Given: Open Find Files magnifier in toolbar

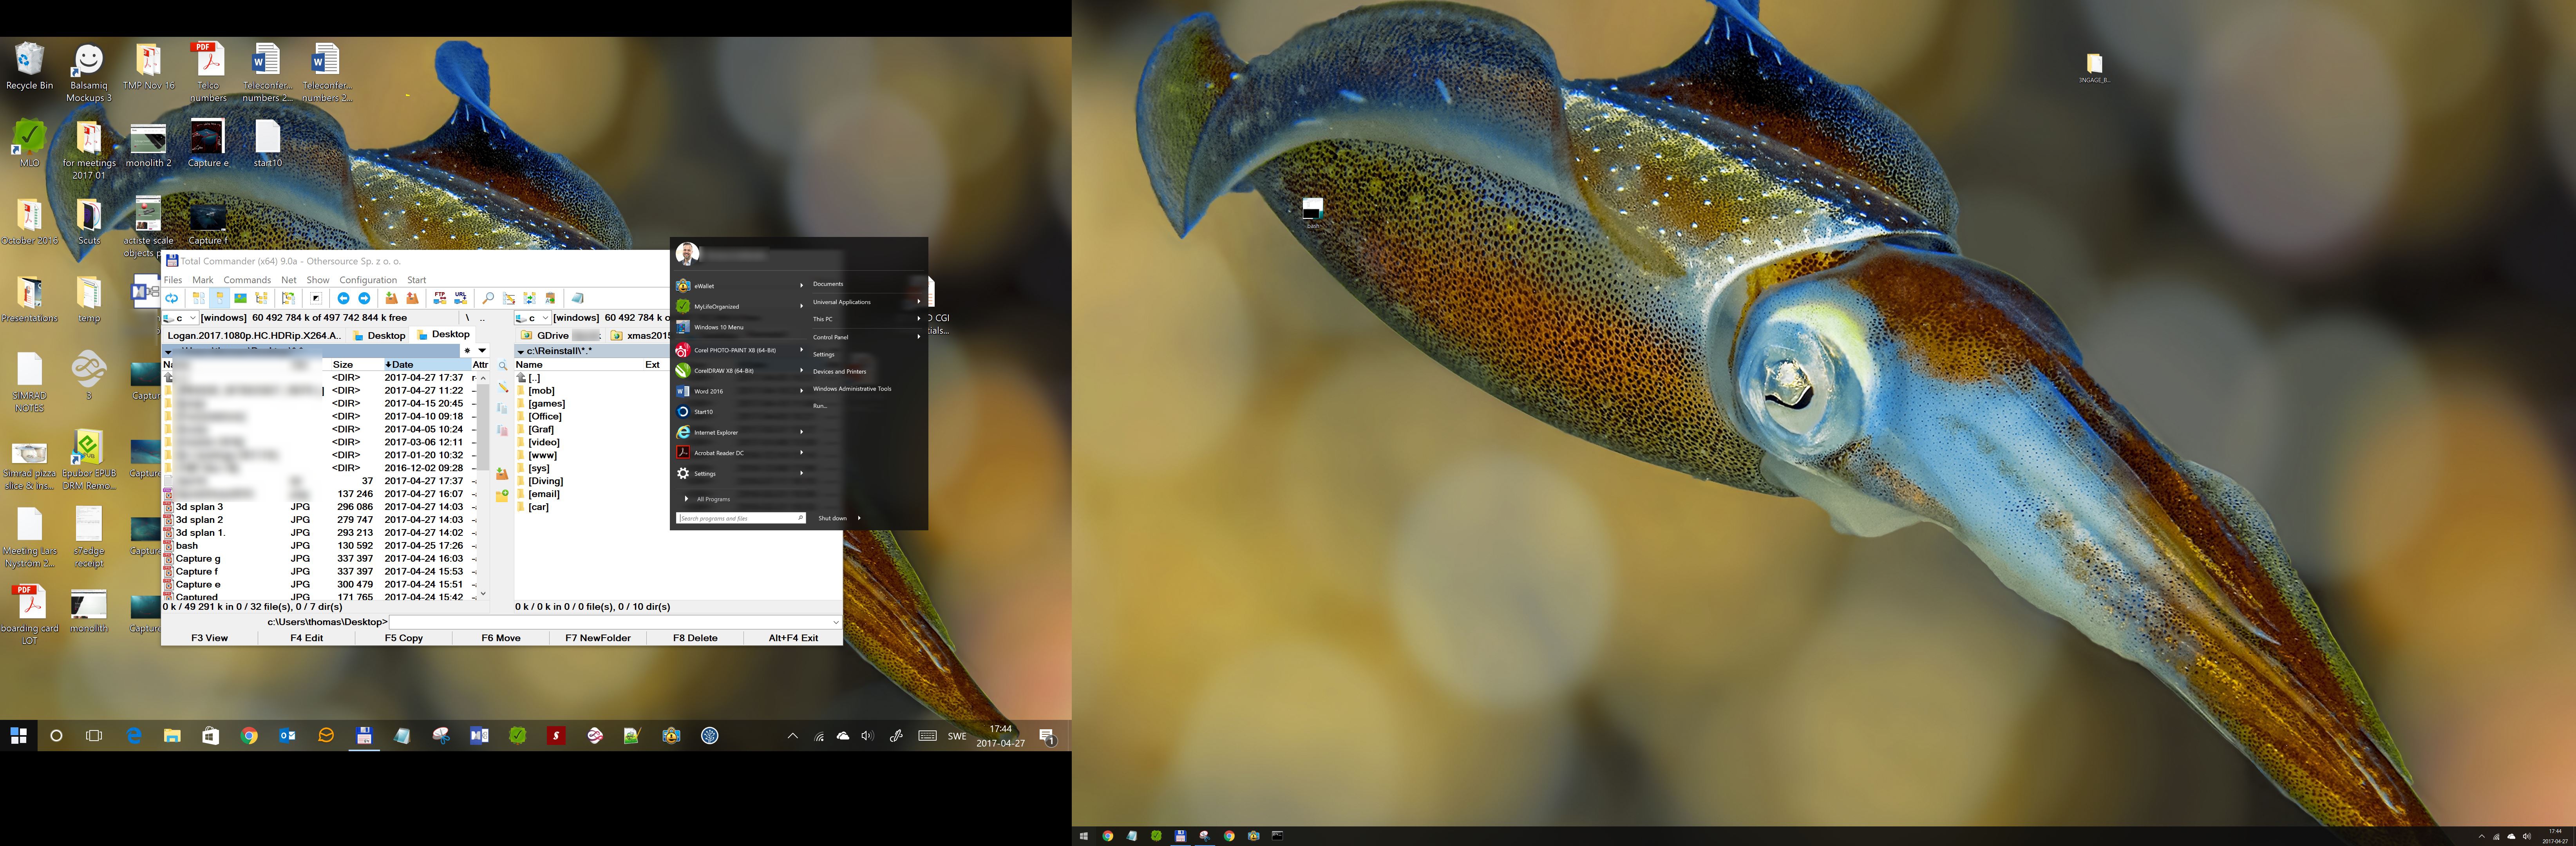Looking at the screenshot, I should click(x=488, y=298).
